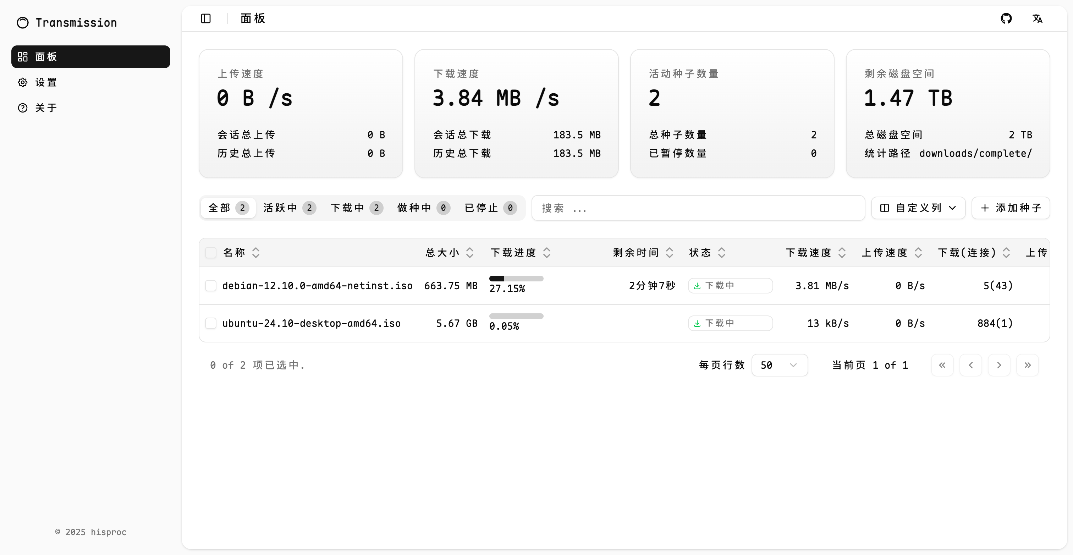Screen dimensions: 1073x555
Task: Click the © 2025 hisproc footer text
Action: click(x=90, y=532)
